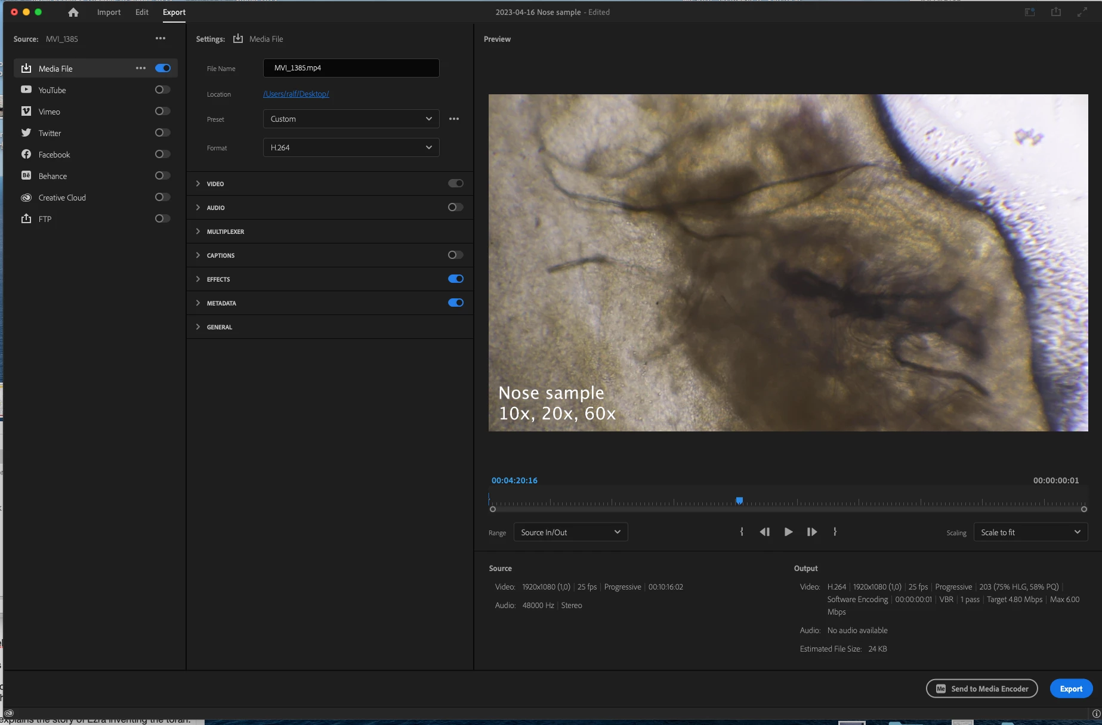The image size is (1102, 725).
Task: Enable the Twitter destination toggle
Action: 163,132
